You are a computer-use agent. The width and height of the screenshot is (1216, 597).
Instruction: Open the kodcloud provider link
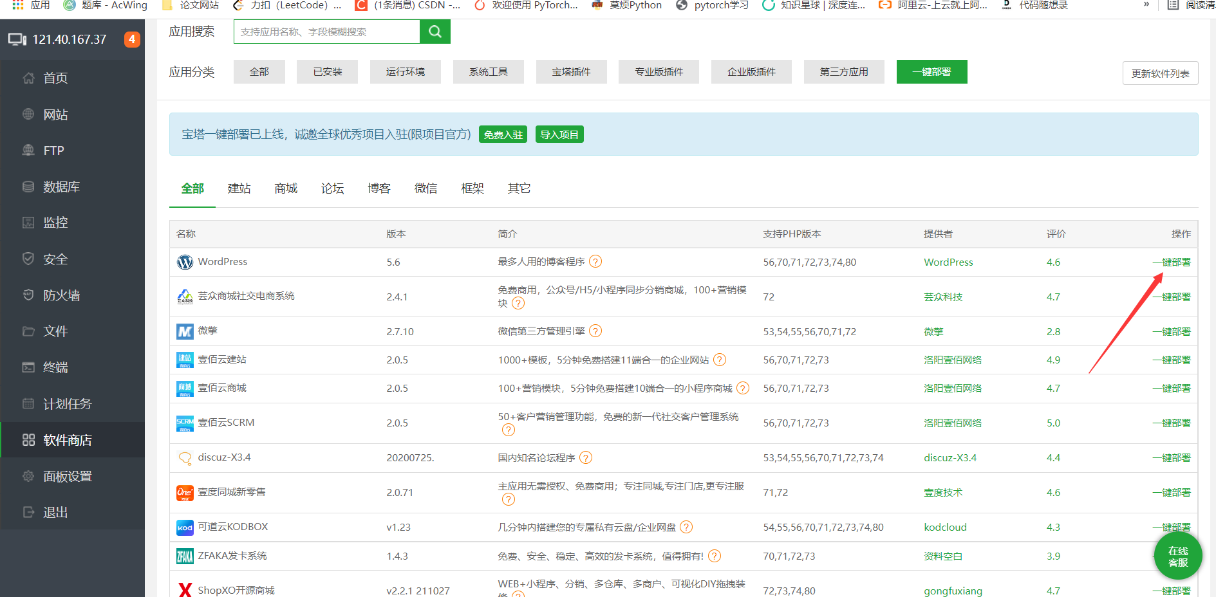pos(945,527)
